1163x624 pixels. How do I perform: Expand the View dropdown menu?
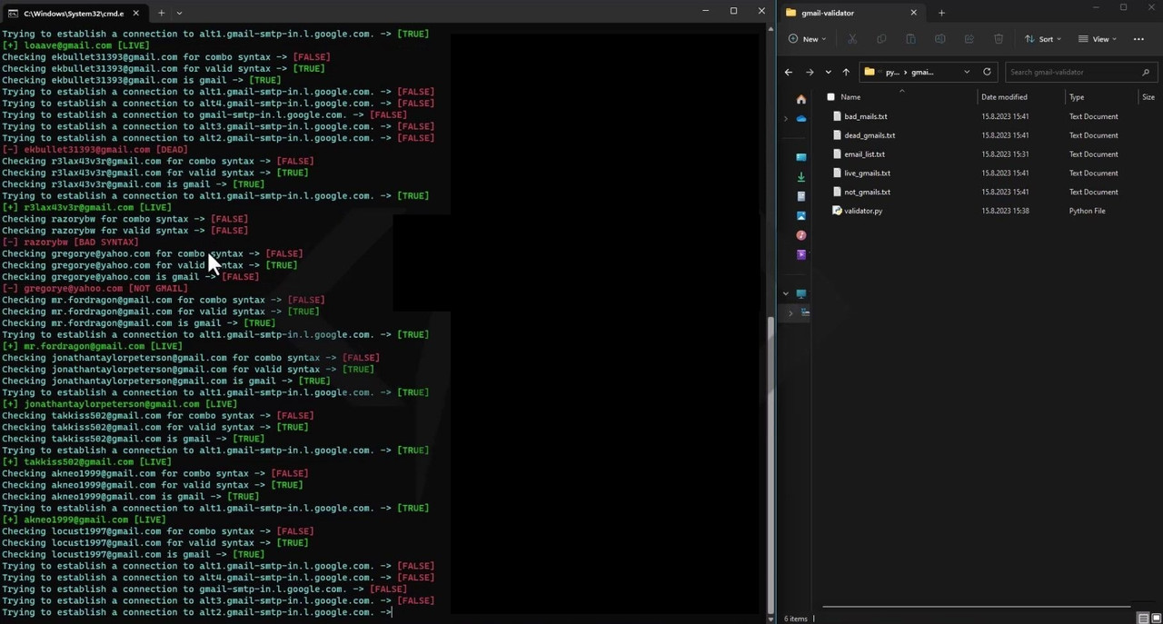coord(1098,39)
